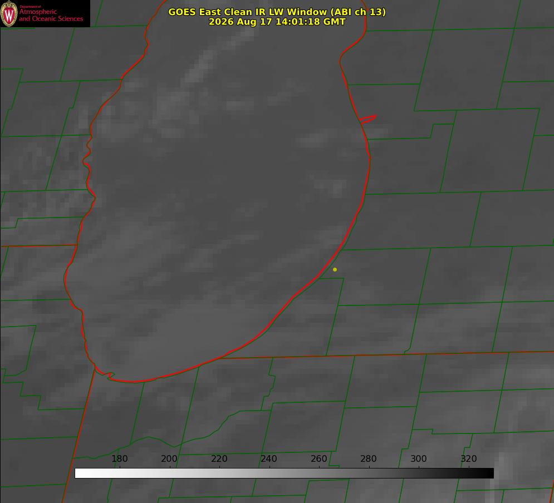
Task: Click the 240 label on the colorbar
Action: click(269, 458)
